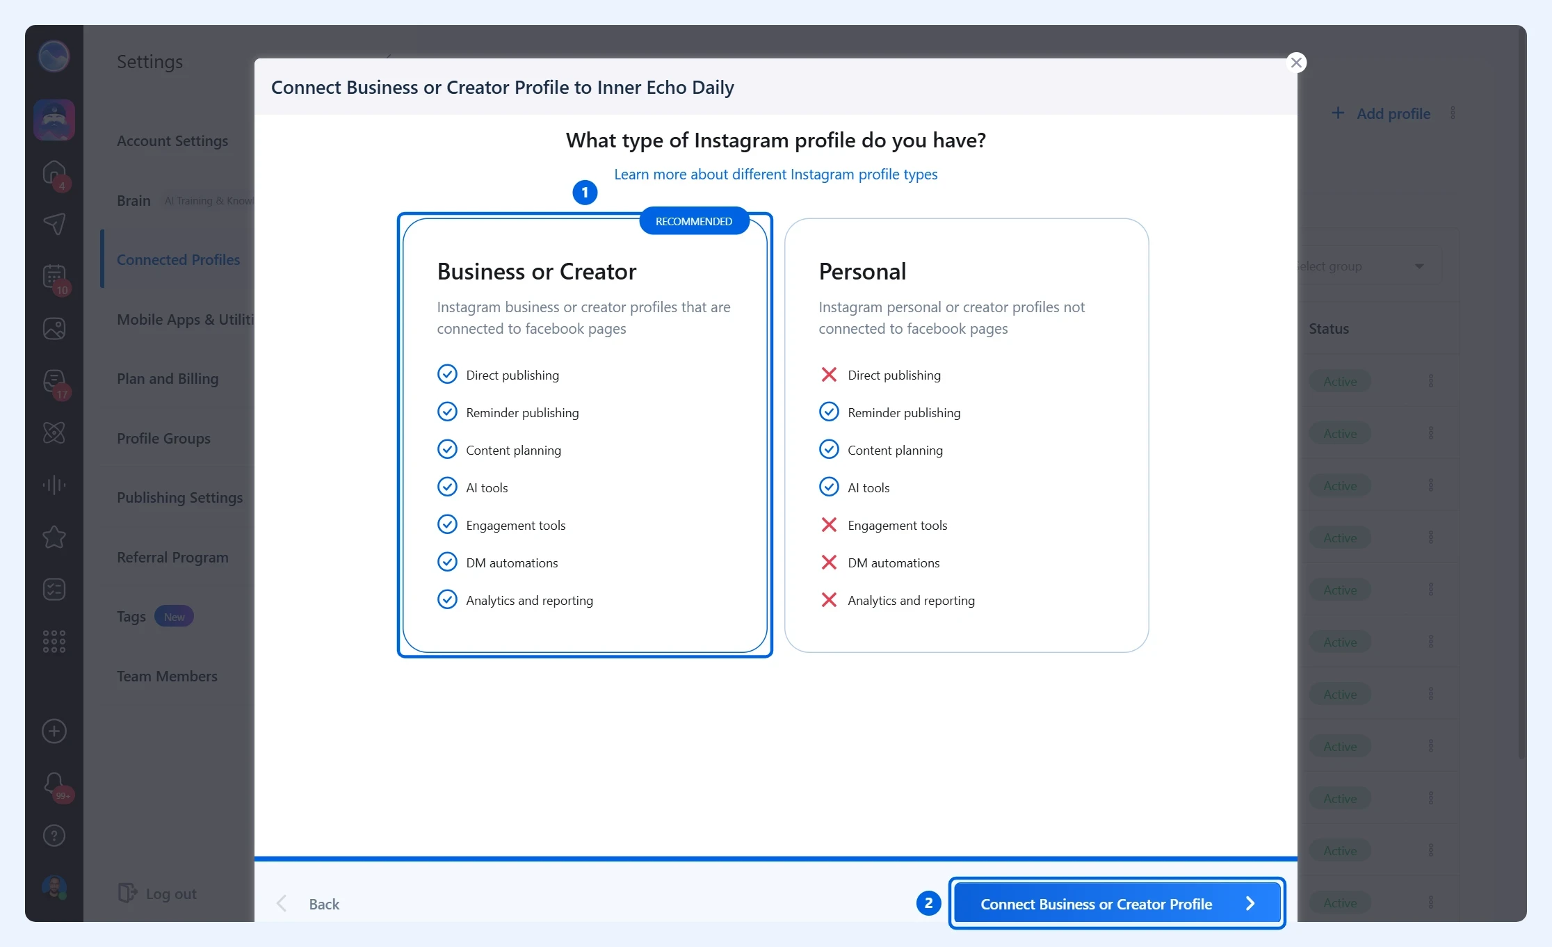Open Learn more about Instagram profile types link

(x=775, y=175)
